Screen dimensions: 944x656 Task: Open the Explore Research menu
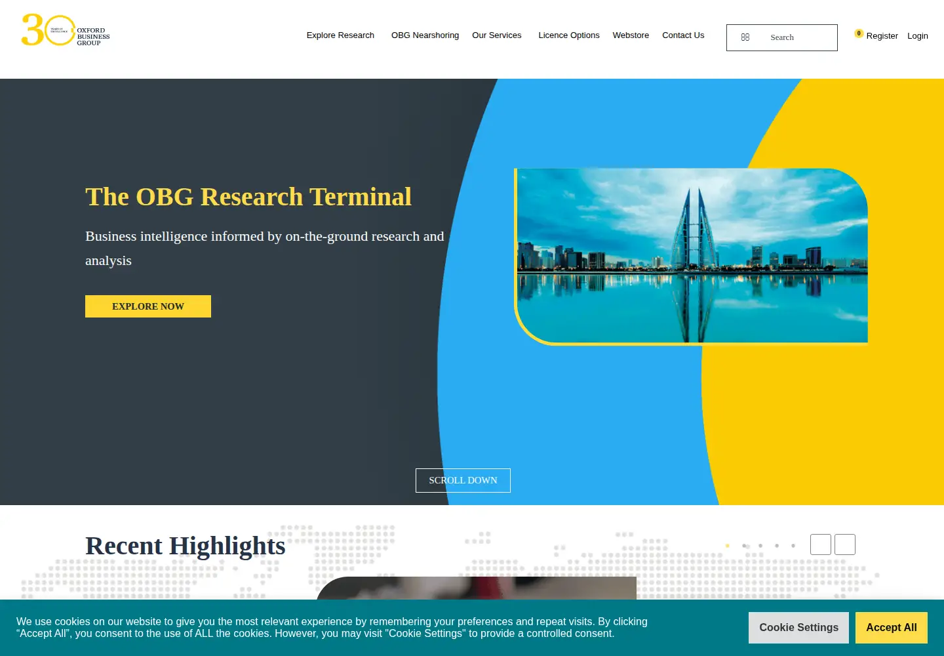pos(340,35)
